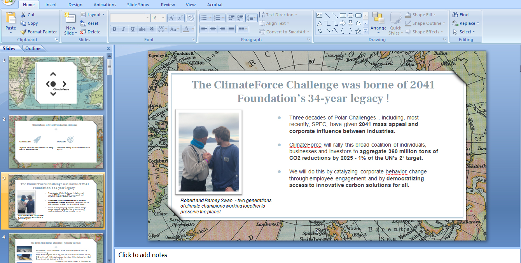Click the Clear All Formatting eraser icon
Screen dimensions: 521x263
click(190, 18)
